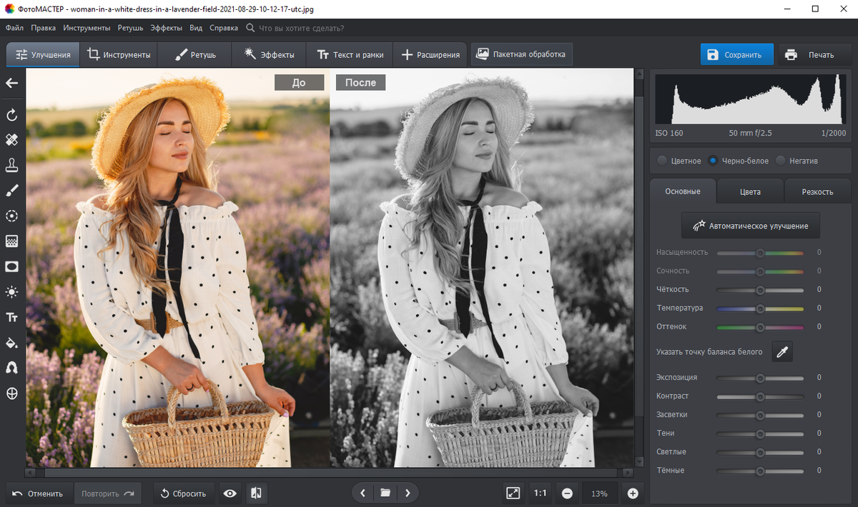Image resolution: width=858 pixels, height=507 pixels.
Task: Select the stamp tool in sidebar
Action: [x=11, y=164]
